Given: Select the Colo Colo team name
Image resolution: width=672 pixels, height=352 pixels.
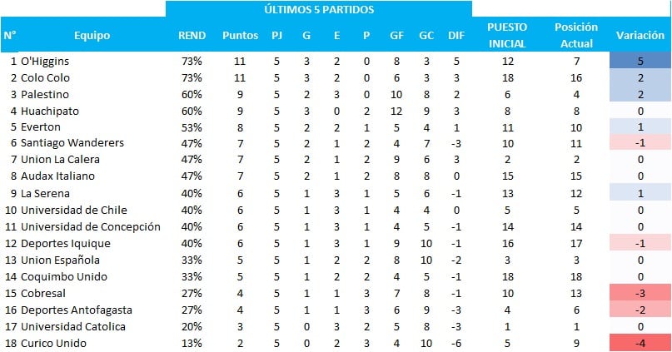Looking at the screenshot, I should 45,77.
